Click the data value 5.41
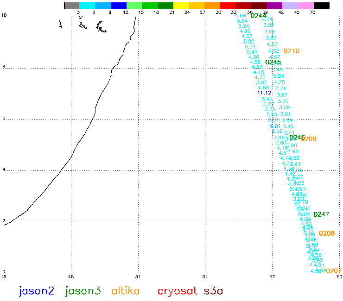This screenshot has width=343, height=301. click(252, 52)
